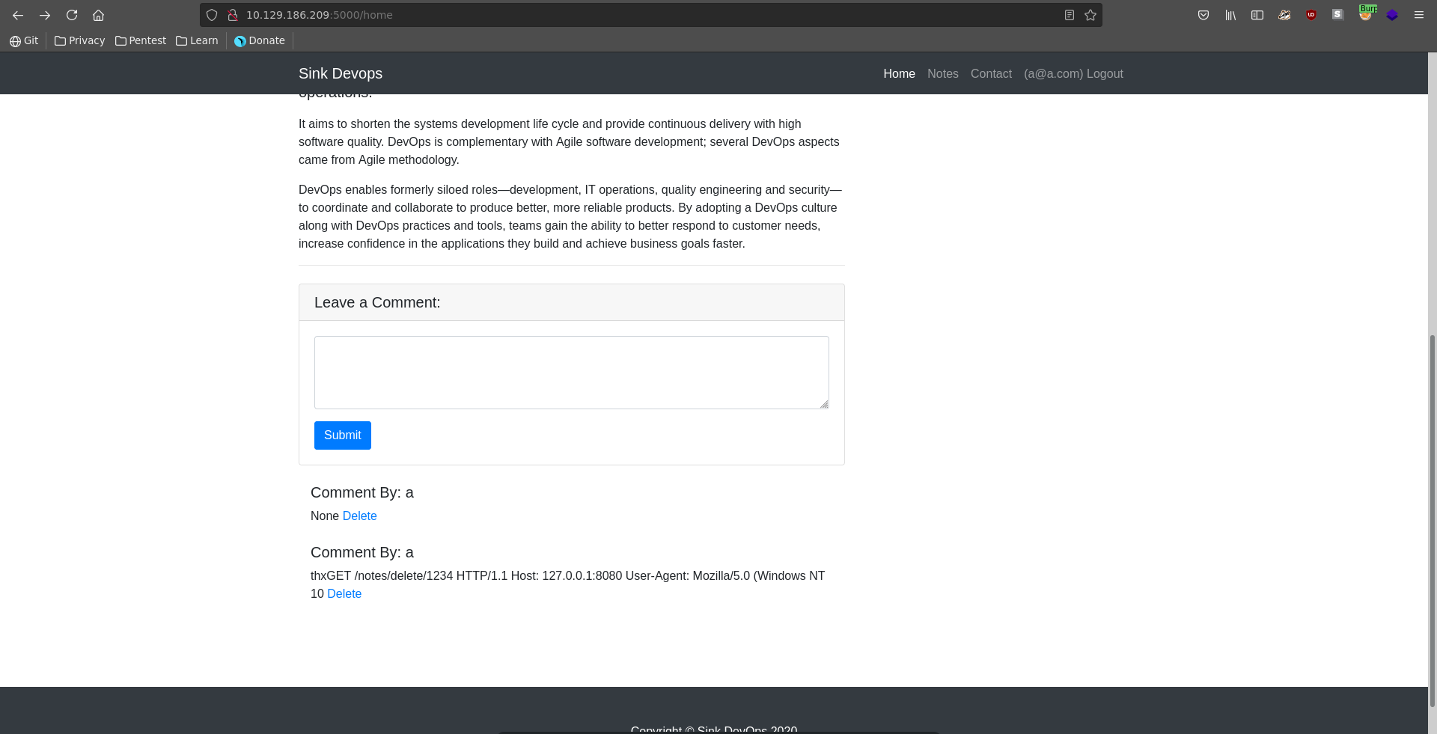Viewport: 1437px width, 734px height.
Task: Go to Contact in the navbar
Action: 991,73
